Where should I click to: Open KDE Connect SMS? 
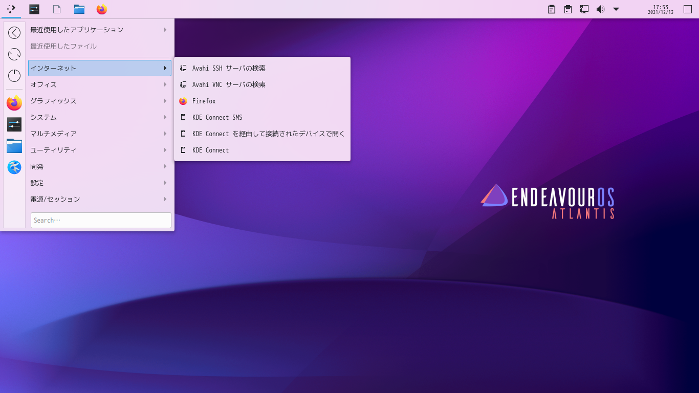262,117
